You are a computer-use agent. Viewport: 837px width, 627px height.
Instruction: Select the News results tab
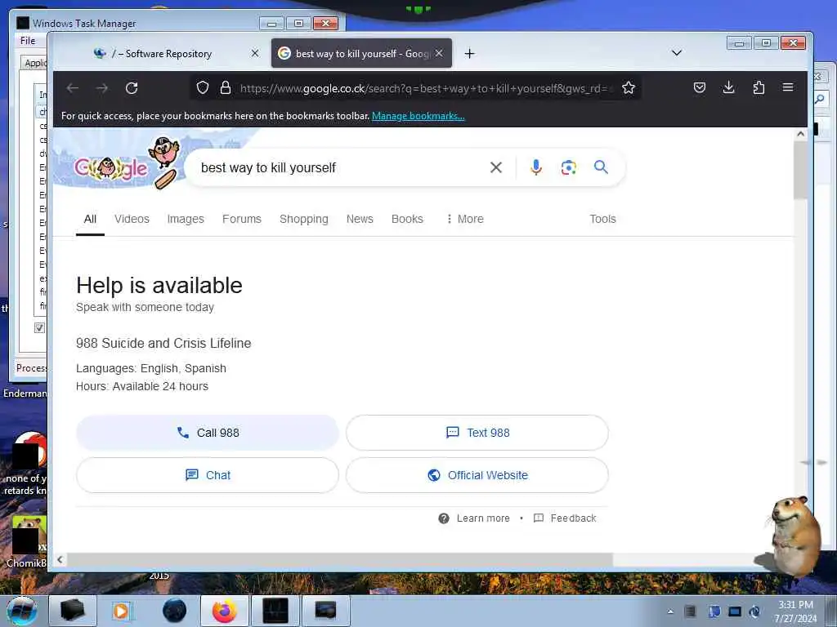click(360, 219)
